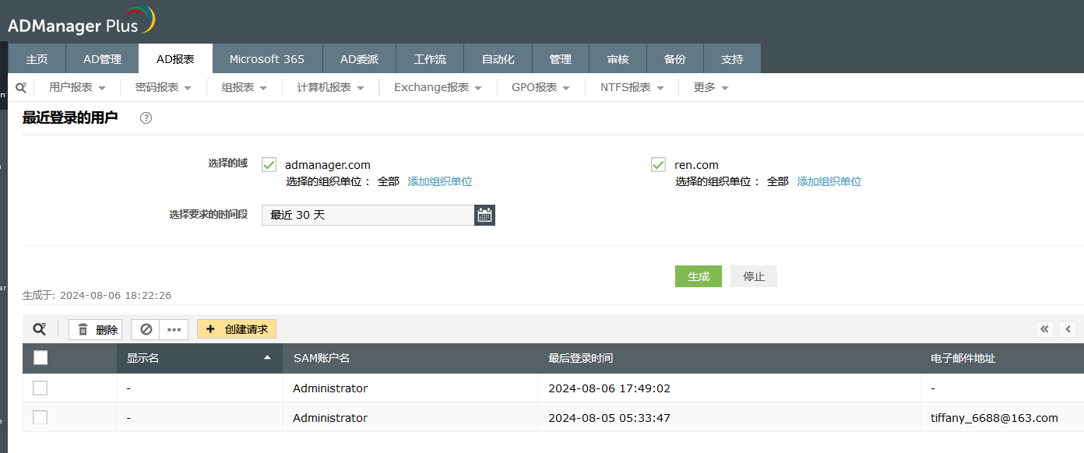The height and width of the screenshot is (453, 1084).
Task: Toggle admanager.com domain checkbox
Action: pyautogui.click(x=269, y=164)
